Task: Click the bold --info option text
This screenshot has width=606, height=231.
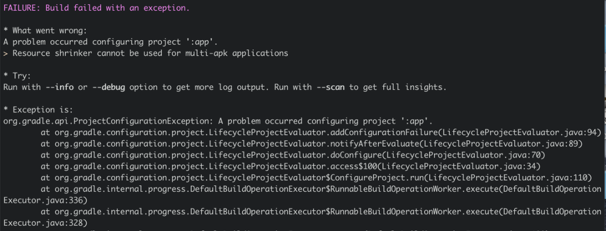Action: [63, 87]
